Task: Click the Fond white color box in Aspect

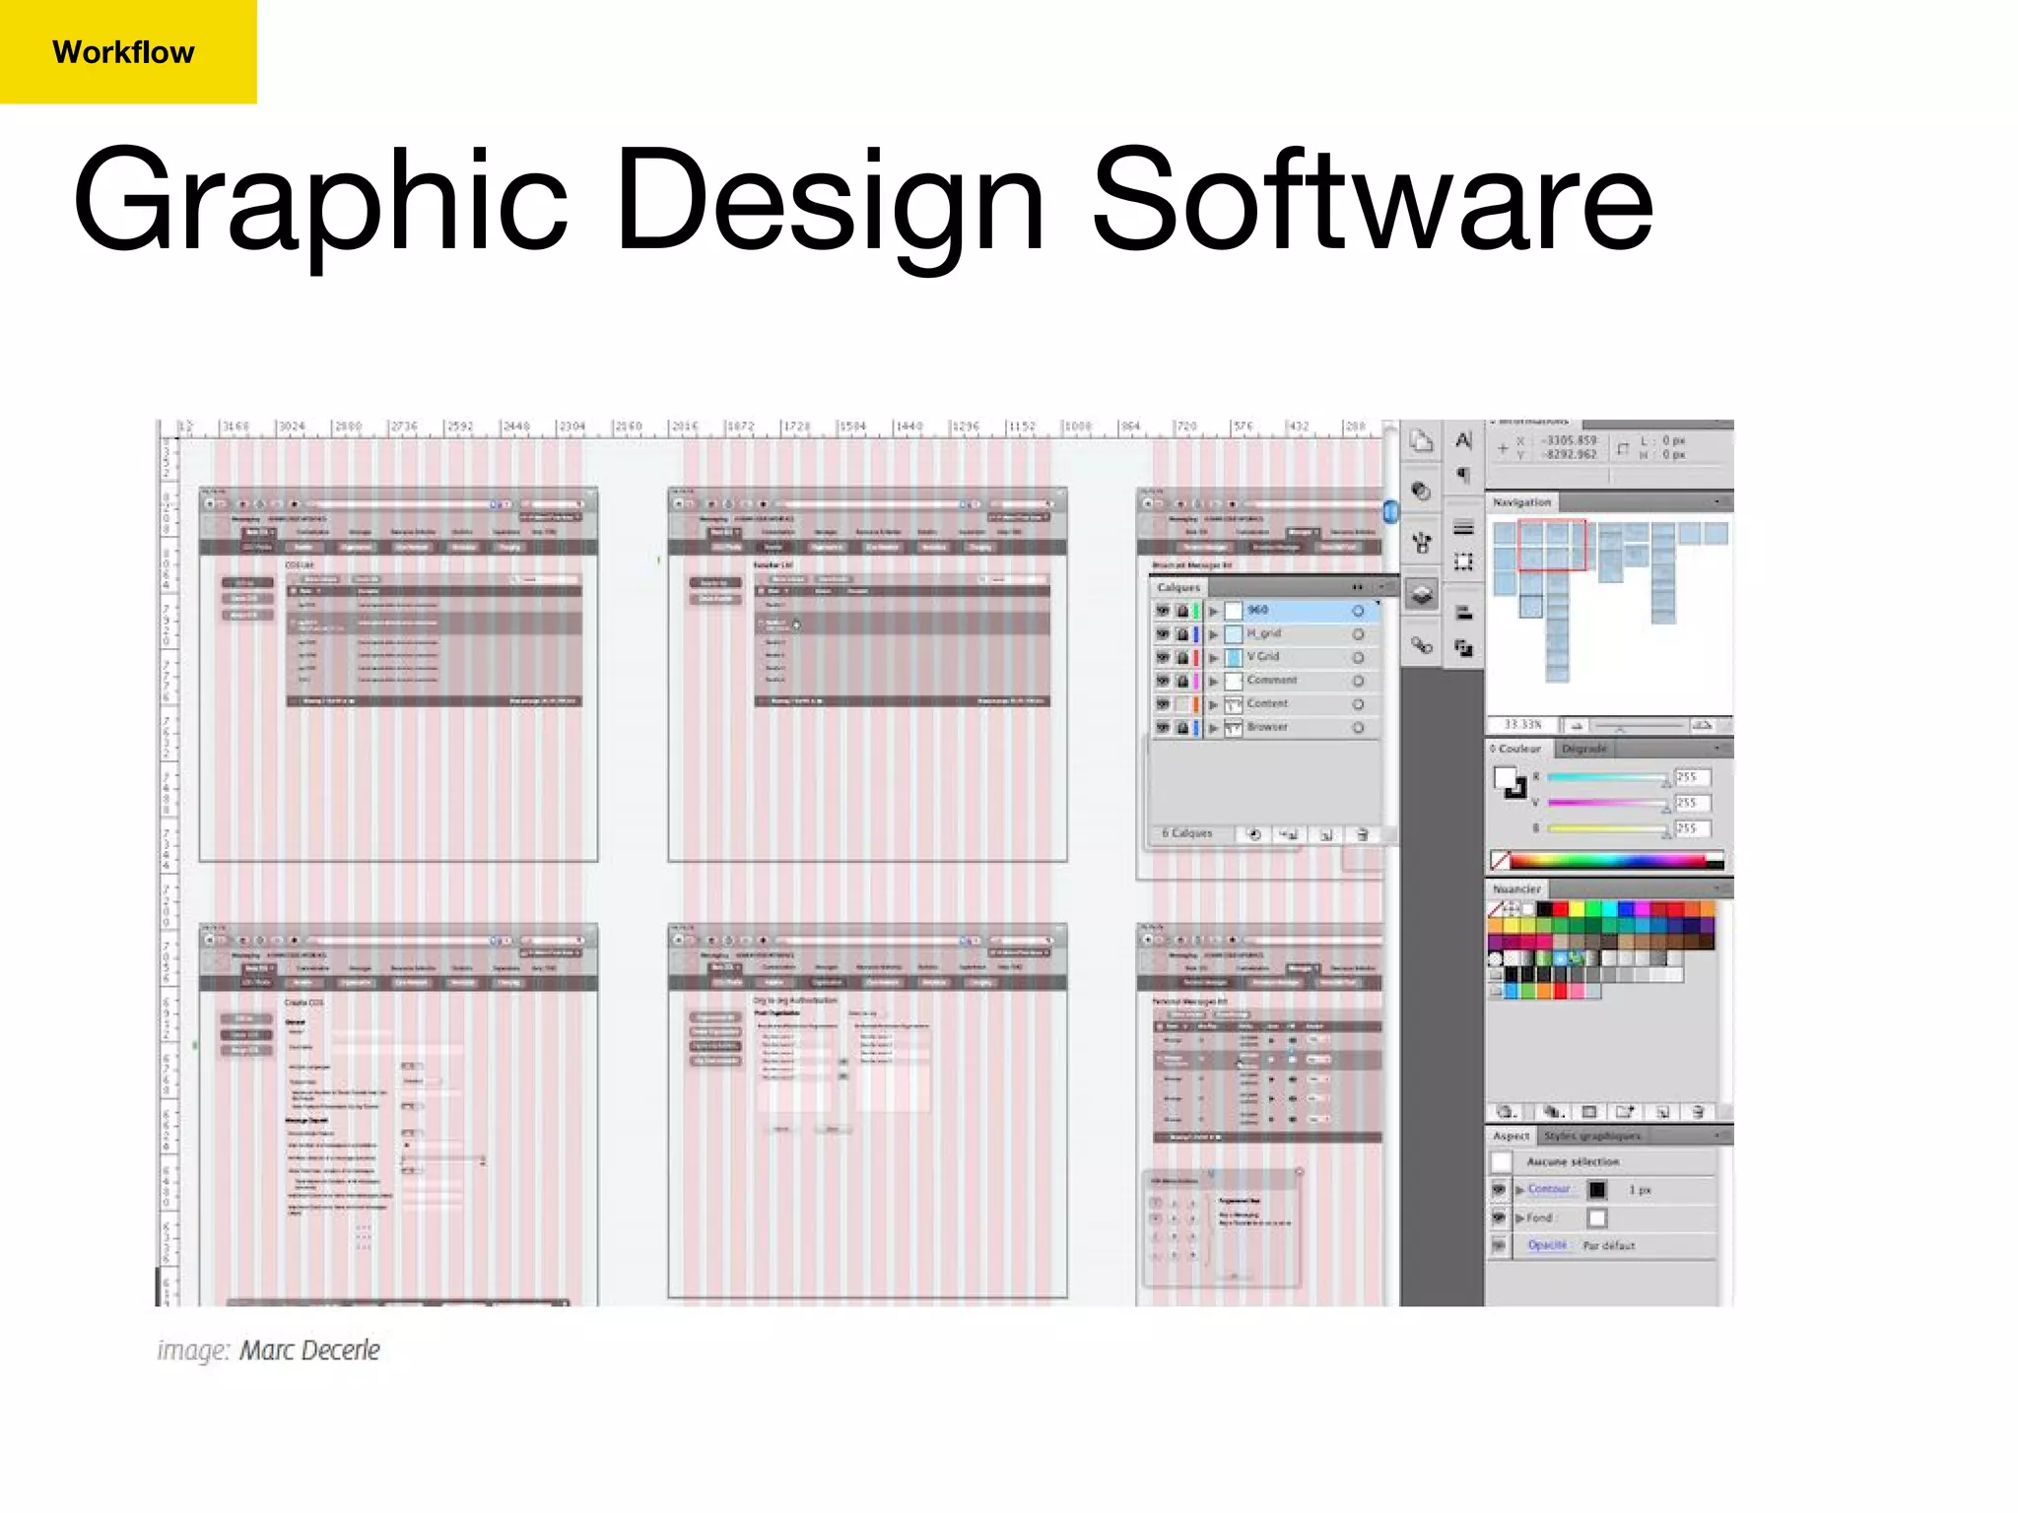Action: (x=1597, y=1218)
